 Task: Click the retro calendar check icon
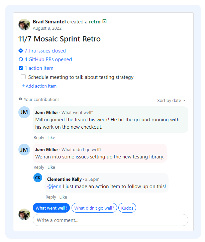[105, 21]
